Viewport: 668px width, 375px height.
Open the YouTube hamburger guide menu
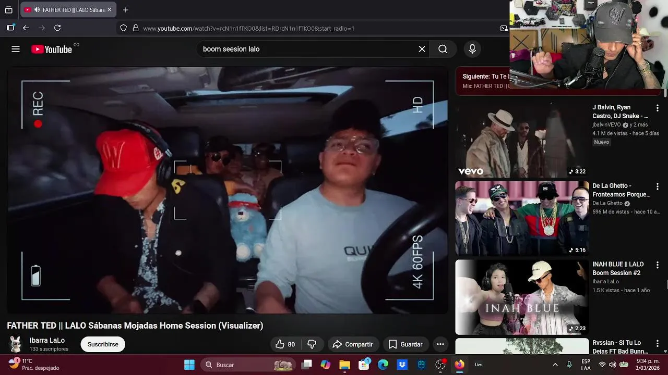click(x=16, y=49)
